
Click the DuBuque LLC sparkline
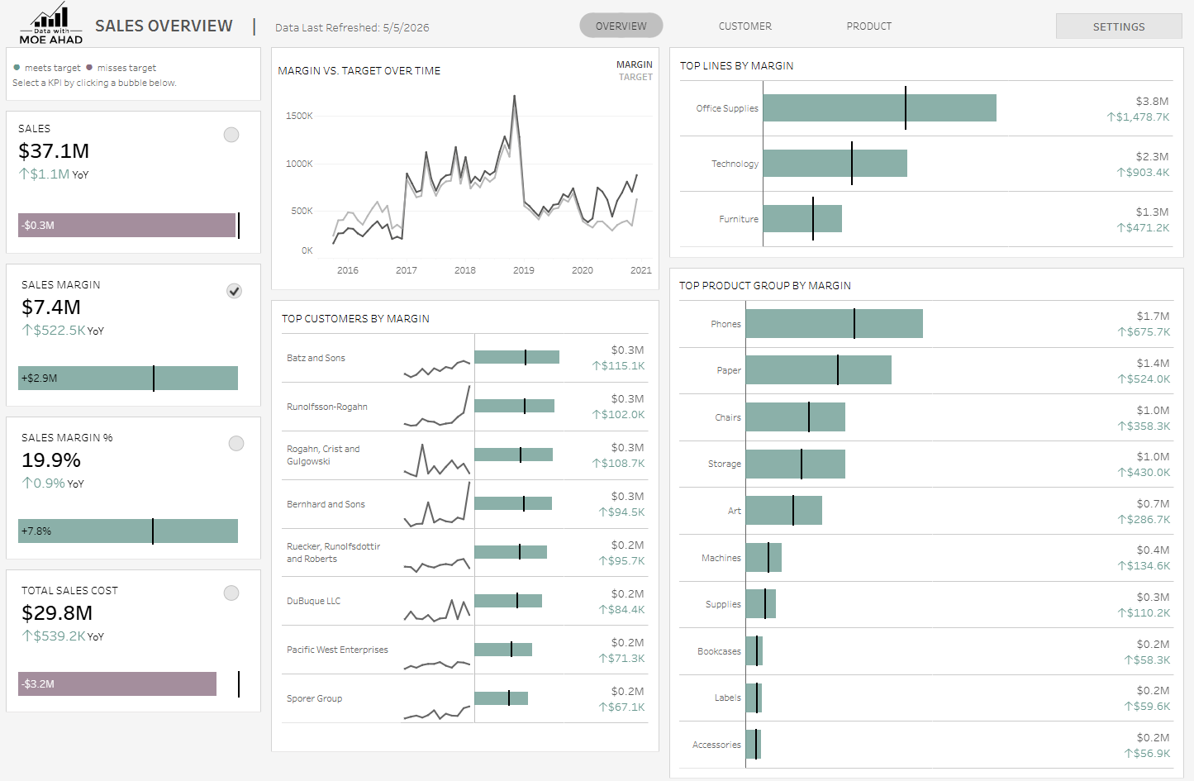point(437,610)
